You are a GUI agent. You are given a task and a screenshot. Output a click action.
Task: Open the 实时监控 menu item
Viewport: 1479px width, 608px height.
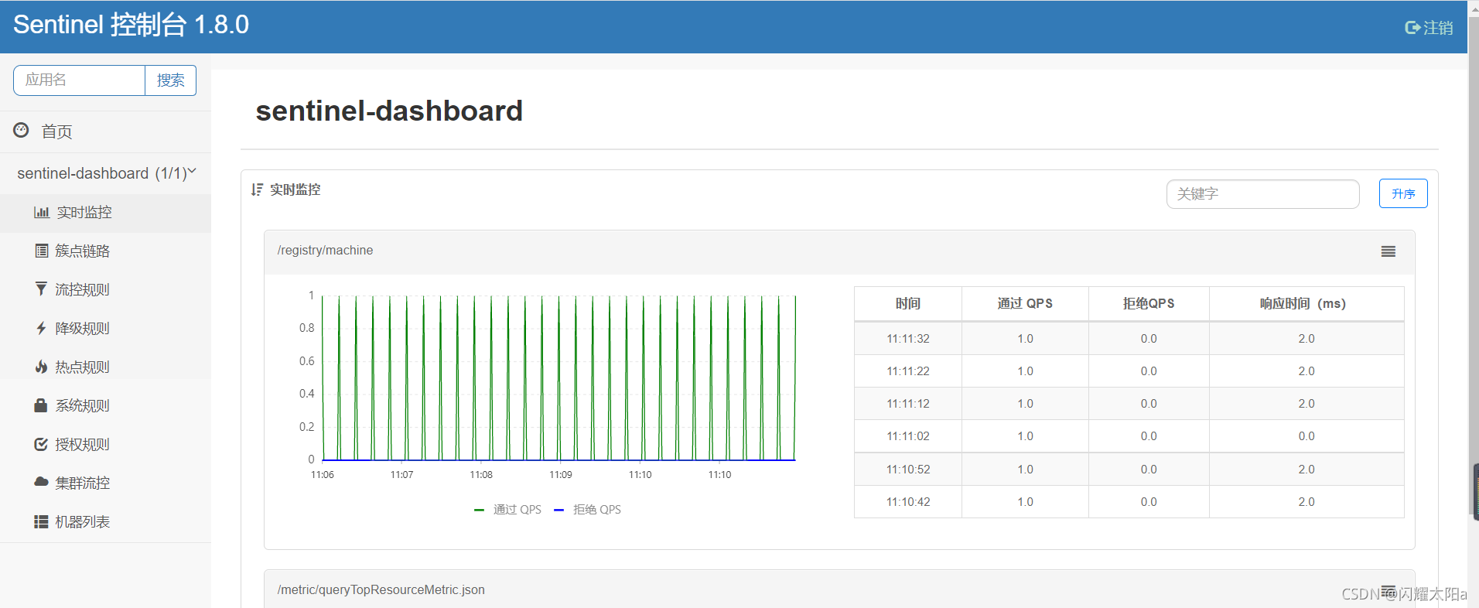[105, 213]
